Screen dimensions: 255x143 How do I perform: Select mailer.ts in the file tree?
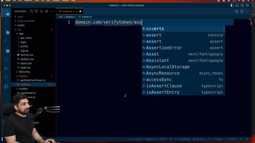coord(33,85)
